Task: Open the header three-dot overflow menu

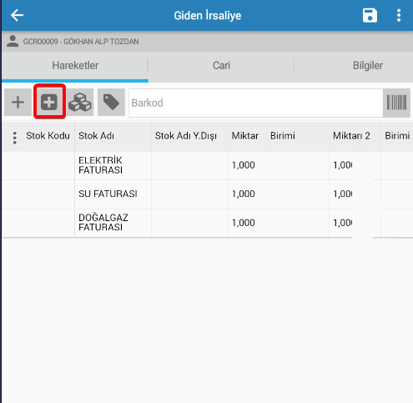Action: click(x=399, y=15)
